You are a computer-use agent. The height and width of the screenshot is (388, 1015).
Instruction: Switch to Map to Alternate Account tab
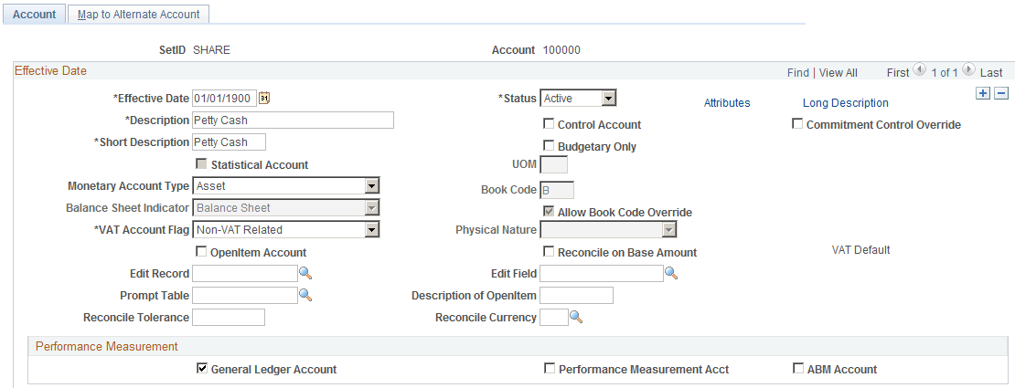138,15
